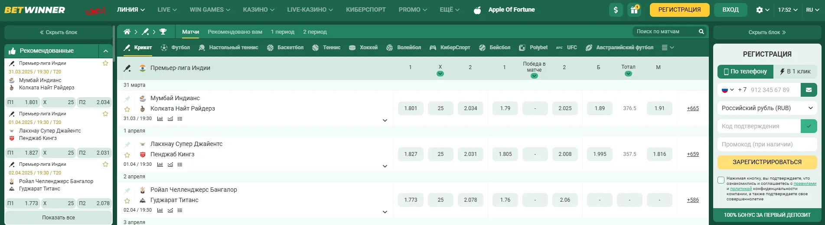Image resolution: width=825 pixels, height=225 pixels.
Task: Expand the Лакхнау Супер Джайентс match chevron
Action: (385, 166)
